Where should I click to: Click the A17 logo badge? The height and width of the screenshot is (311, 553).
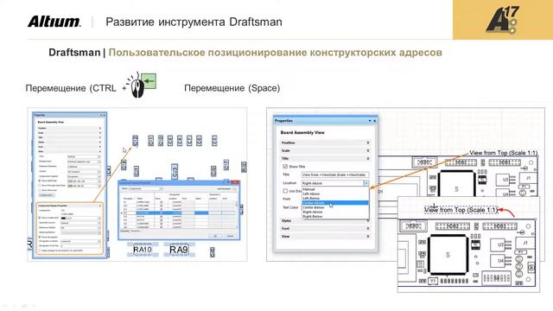click(503, 20)
